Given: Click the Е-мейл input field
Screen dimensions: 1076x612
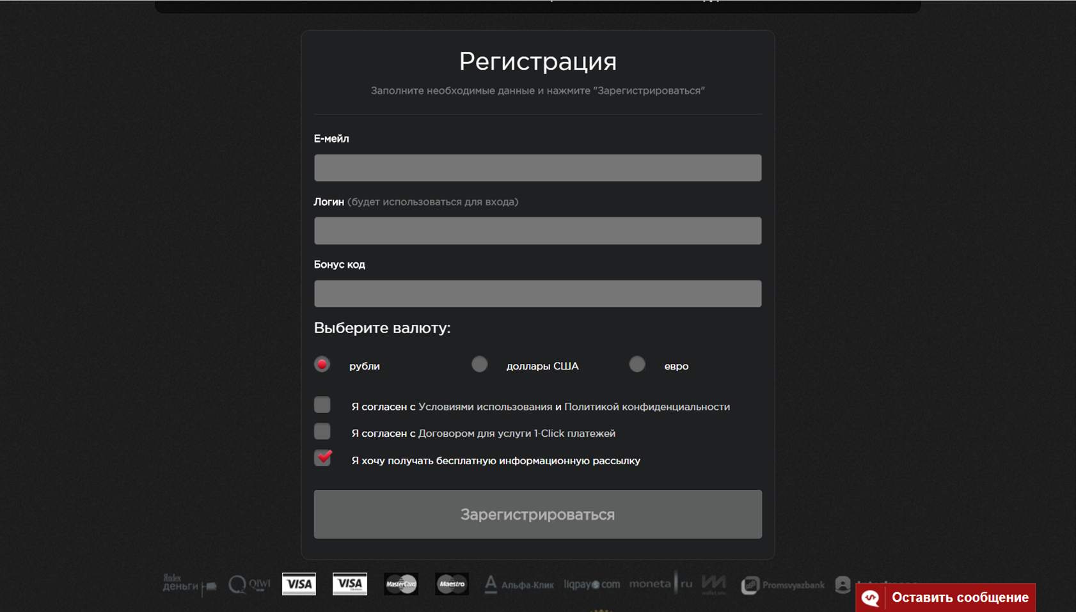Looking at the screenshot, I should (537, 168).
